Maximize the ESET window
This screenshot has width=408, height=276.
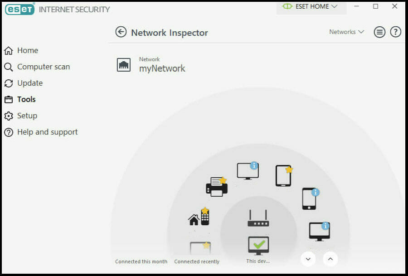(375, 6)
